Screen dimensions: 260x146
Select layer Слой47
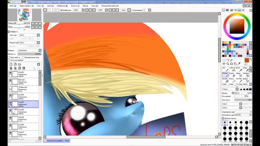[24, 134]
